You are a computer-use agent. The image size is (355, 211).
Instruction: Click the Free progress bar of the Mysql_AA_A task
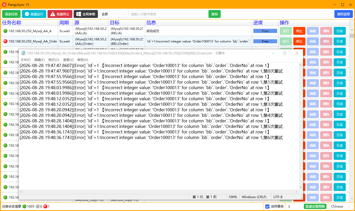265,31
